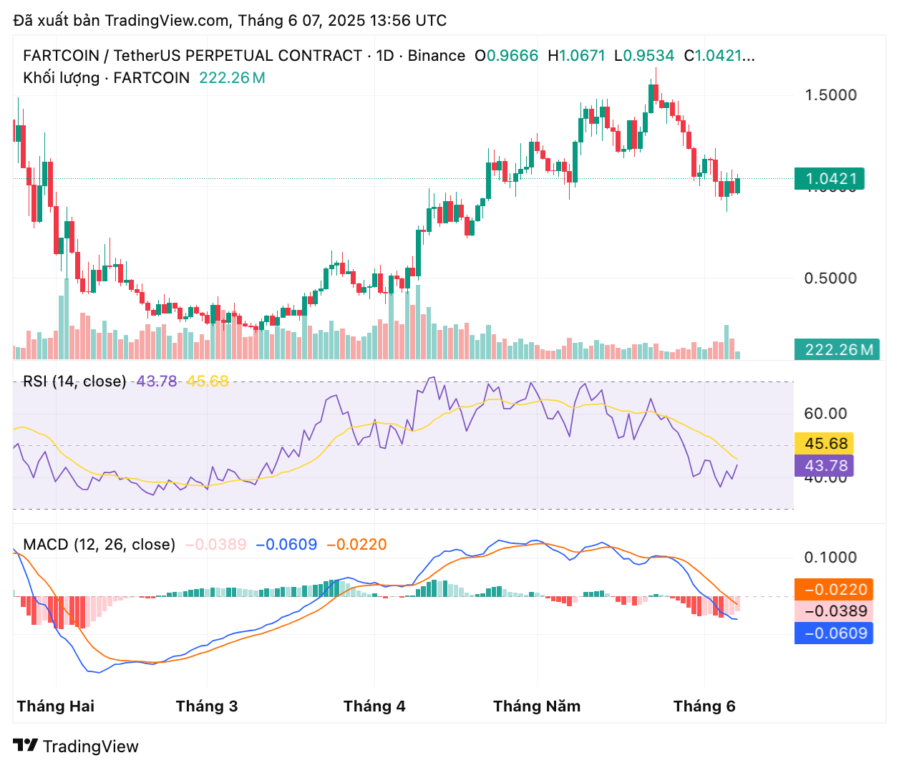This screenshot has height=768, width=899.
Task: Click the Tháng Hai time axis label
Action: pos(56,706)
